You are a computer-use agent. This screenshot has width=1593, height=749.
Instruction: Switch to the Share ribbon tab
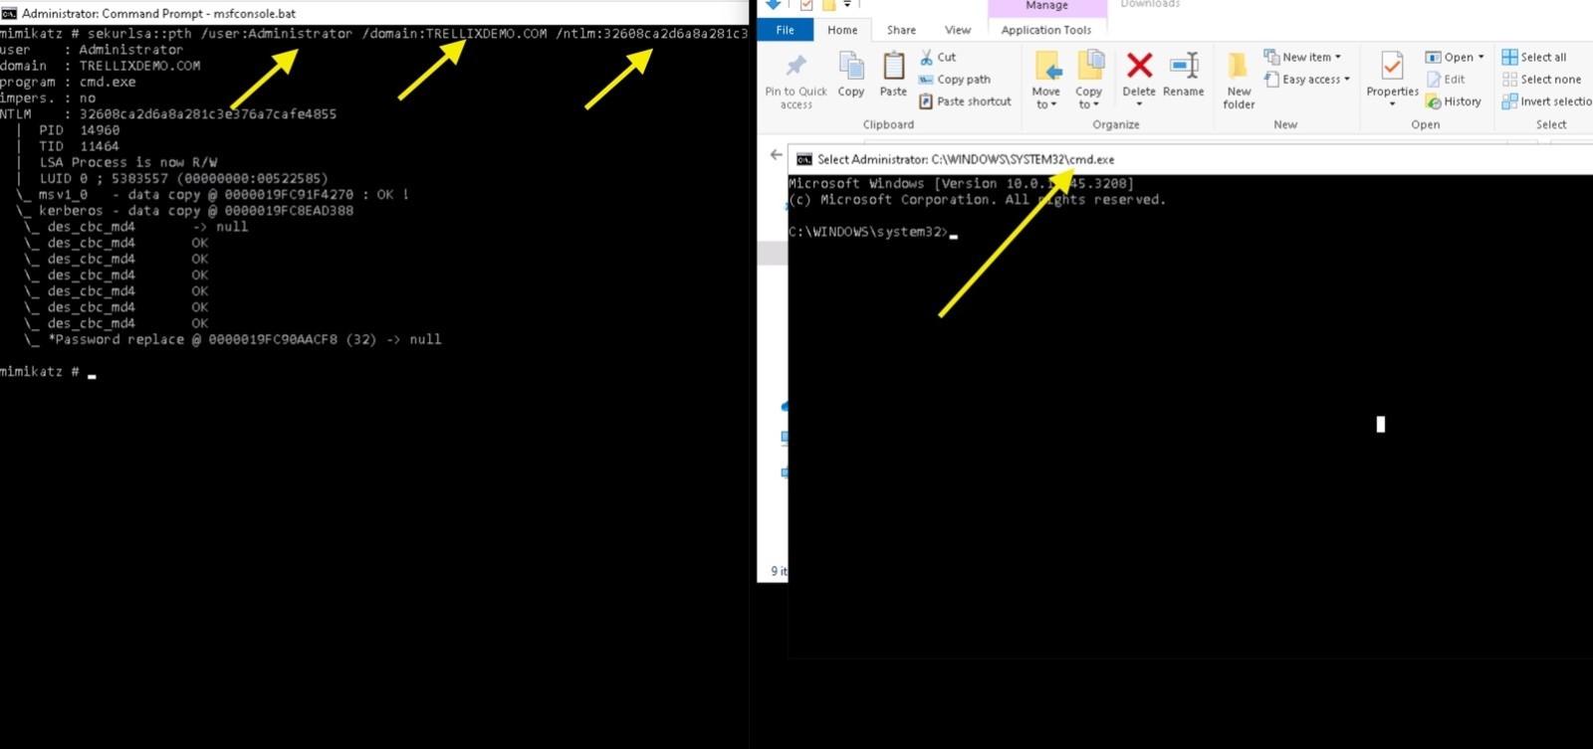[x=901, y=30]
